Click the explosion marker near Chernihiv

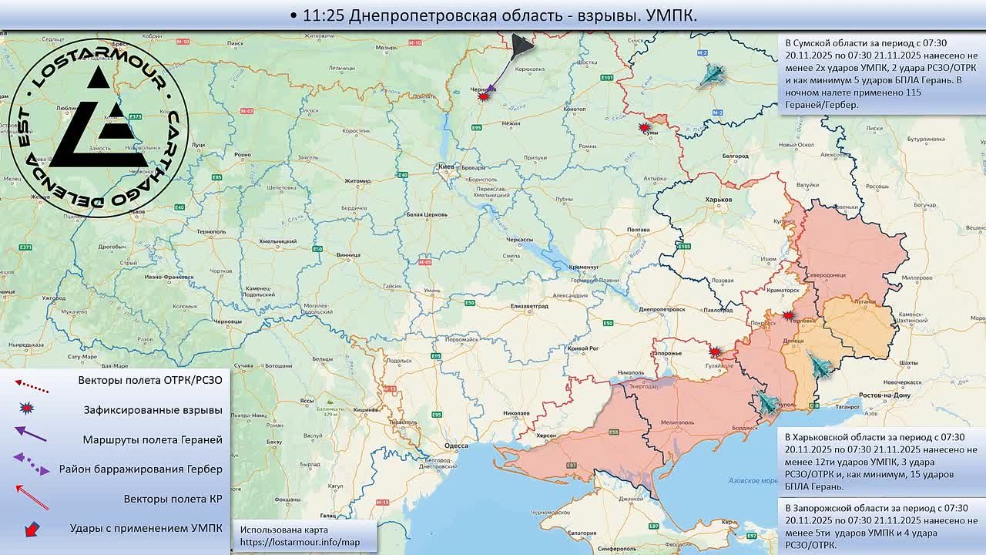(484, 97)
